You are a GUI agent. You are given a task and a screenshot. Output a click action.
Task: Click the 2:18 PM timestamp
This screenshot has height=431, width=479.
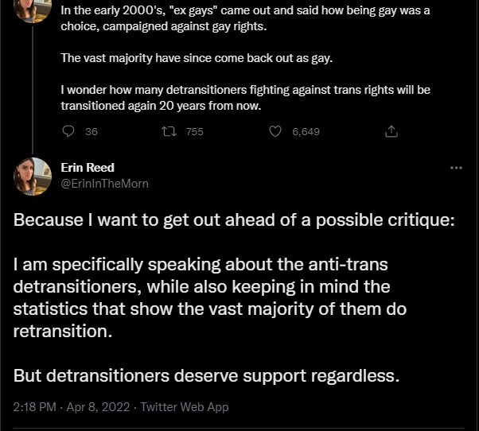pos(34,406)
